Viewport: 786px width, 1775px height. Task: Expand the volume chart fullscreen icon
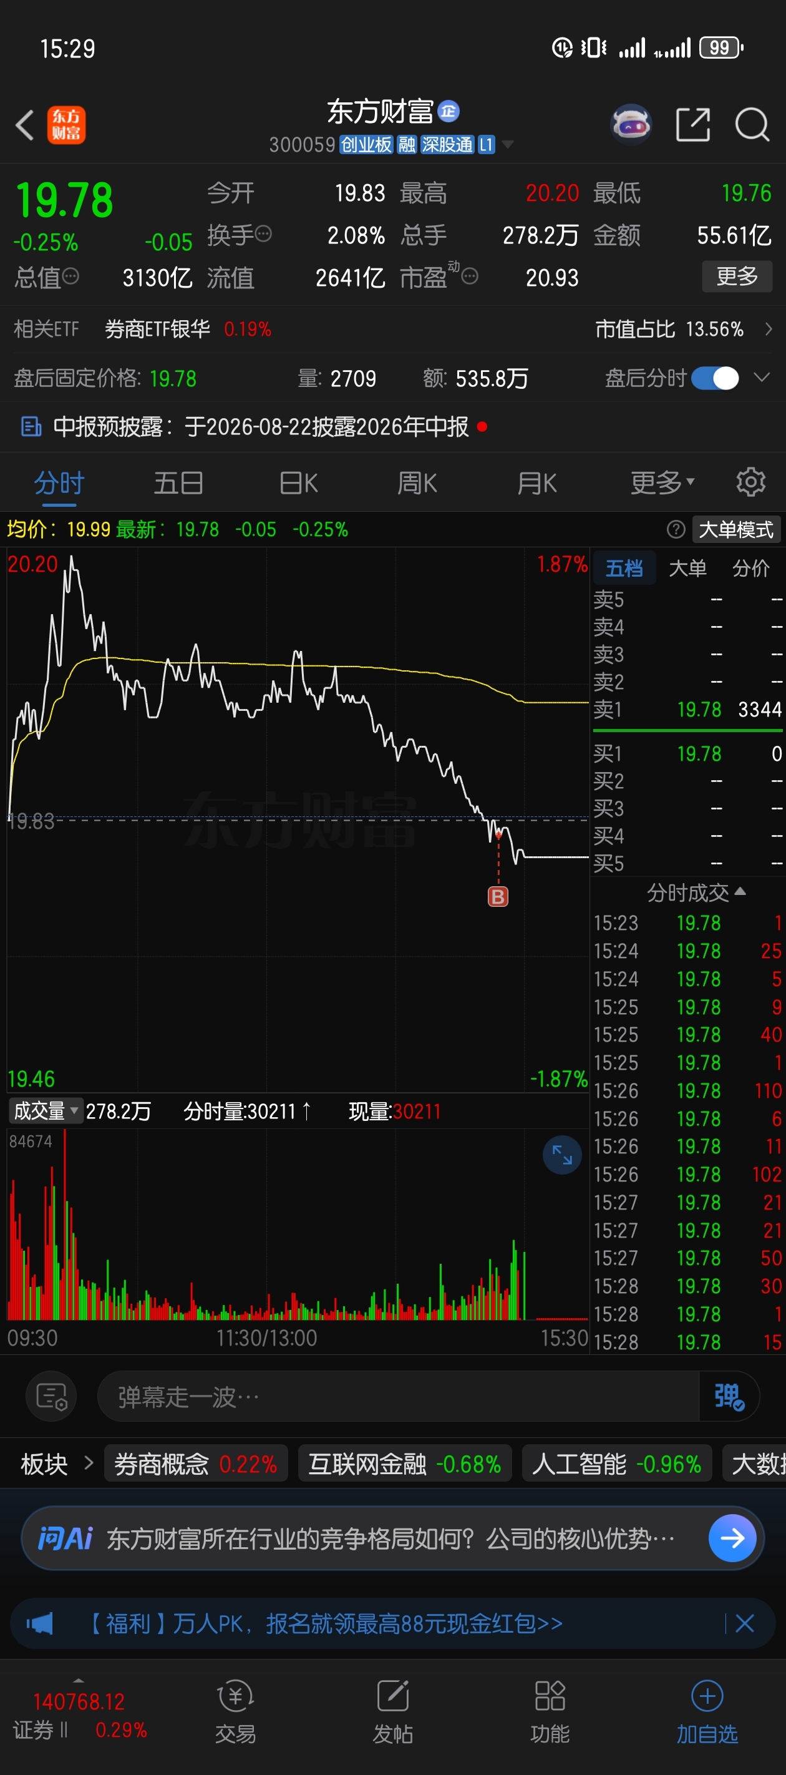562,1154
